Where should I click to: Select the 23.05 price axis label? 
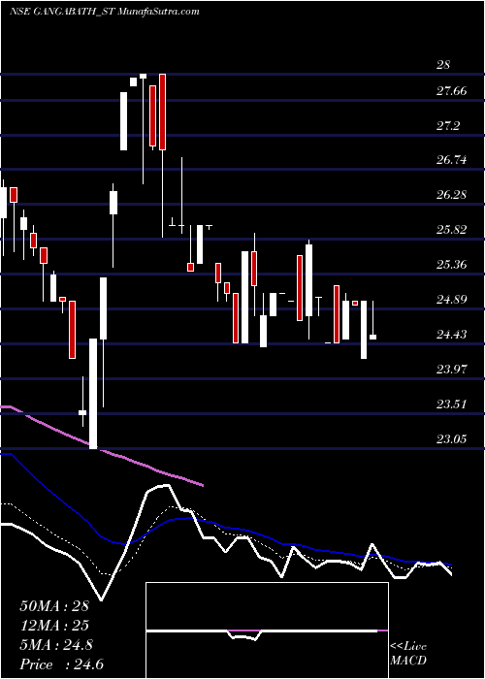452,439
